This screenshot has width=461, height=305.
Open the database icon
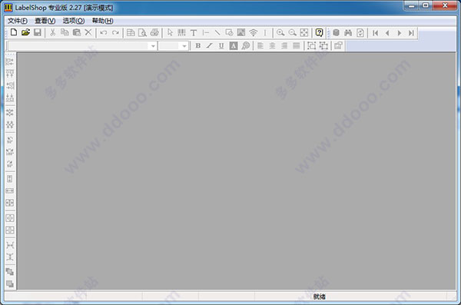336,32
